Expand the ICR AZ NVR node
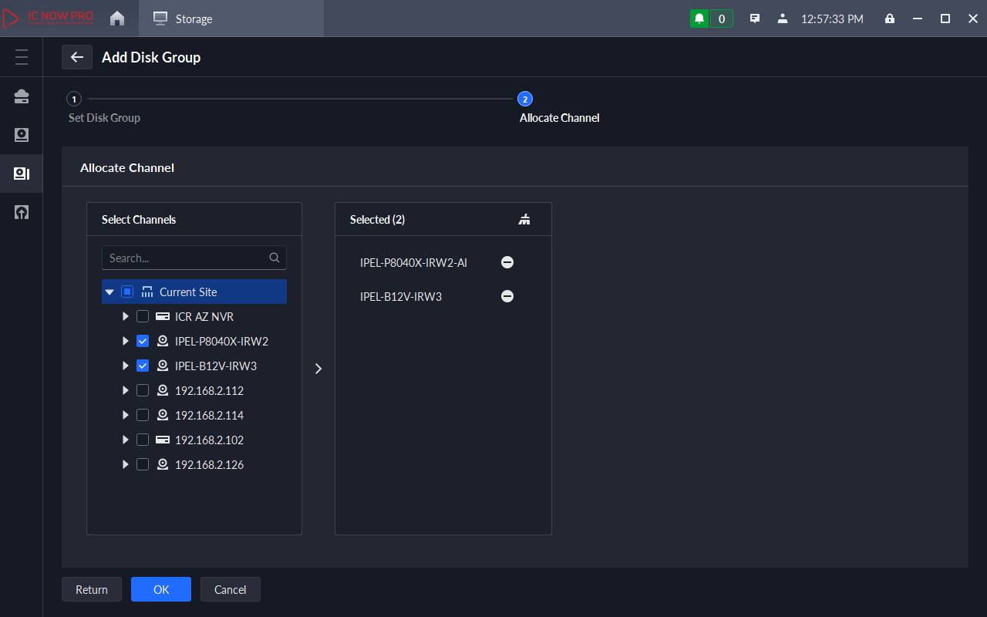The height and width of the screenshot is (617, 987). (125, 317)
